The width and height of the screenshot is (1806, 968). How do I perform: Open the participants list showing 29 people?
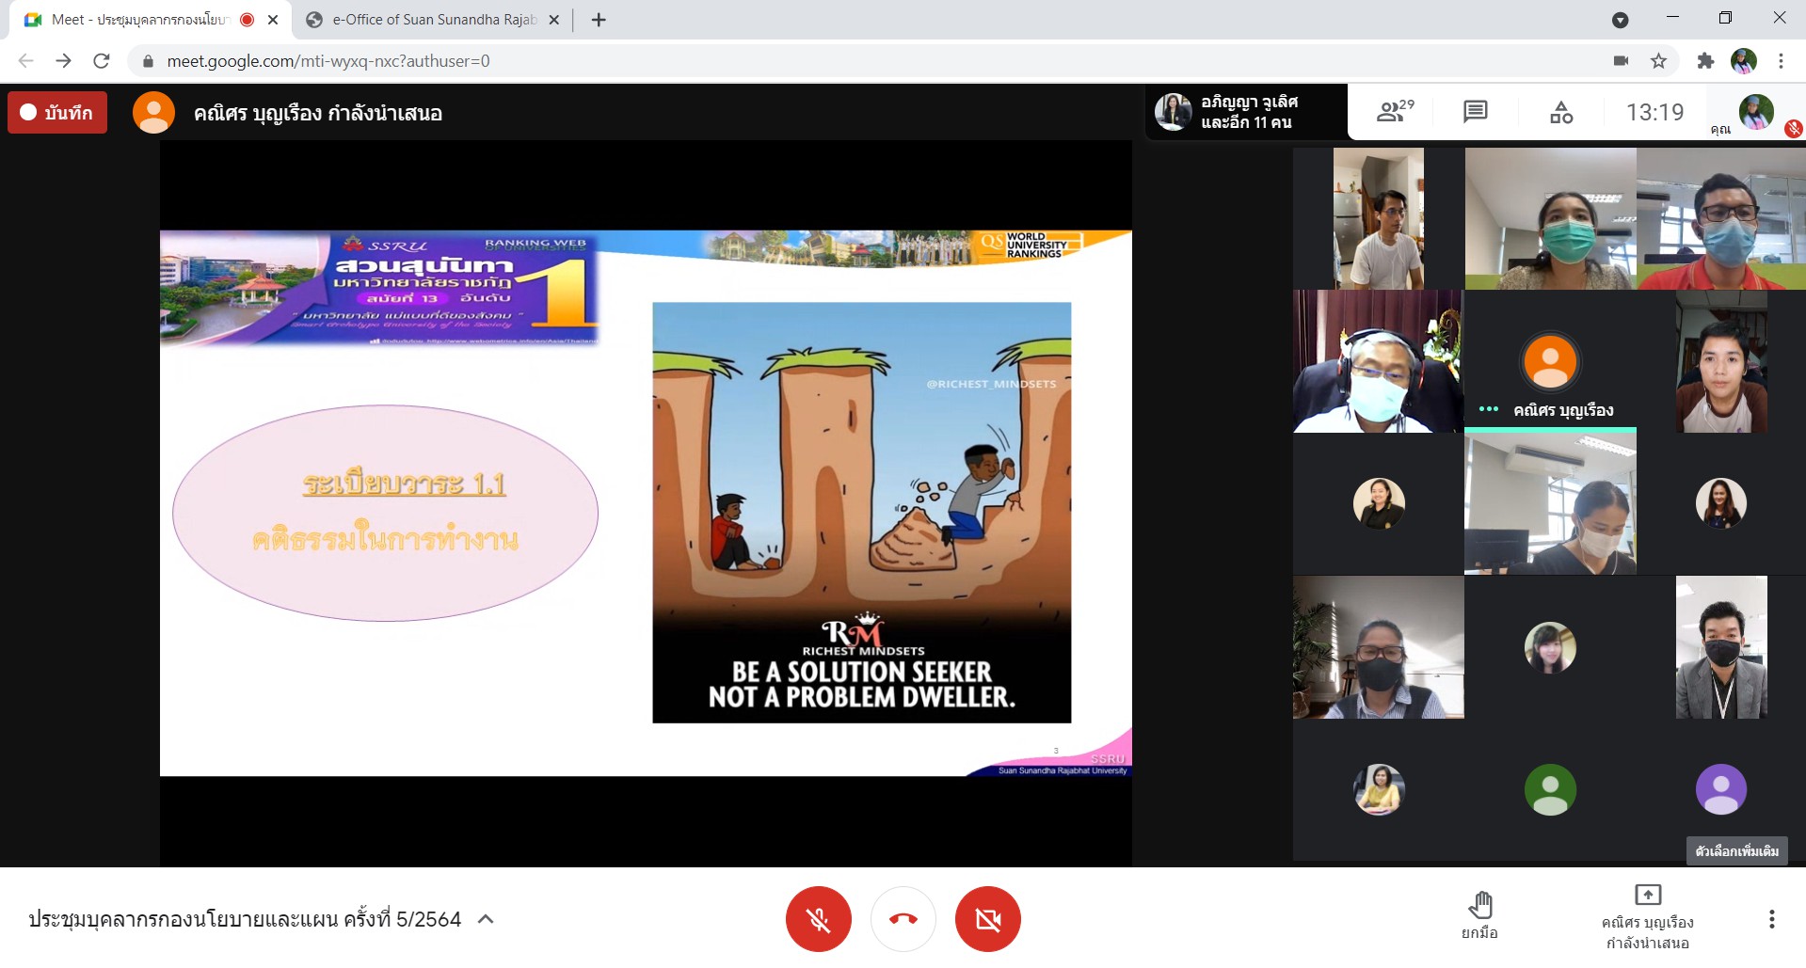(1394, 112)
